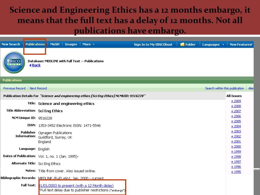The height and width of the screenshot is (195, 260).
Task: Click the 'Sci Eng Ethics' title abbreviation value
Action: click(x=51, y=111)
